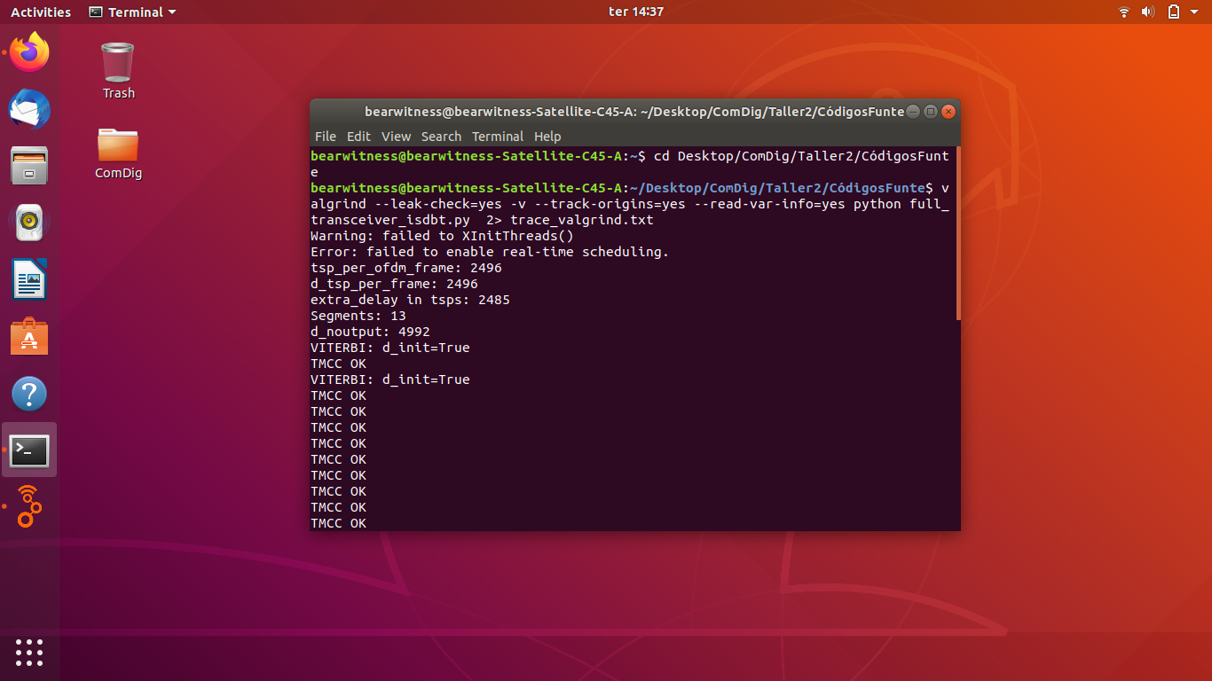Open GNU Radio Companion dock icon
The width and height of the screenshot is (1212, 681).
tap(29, 507)
